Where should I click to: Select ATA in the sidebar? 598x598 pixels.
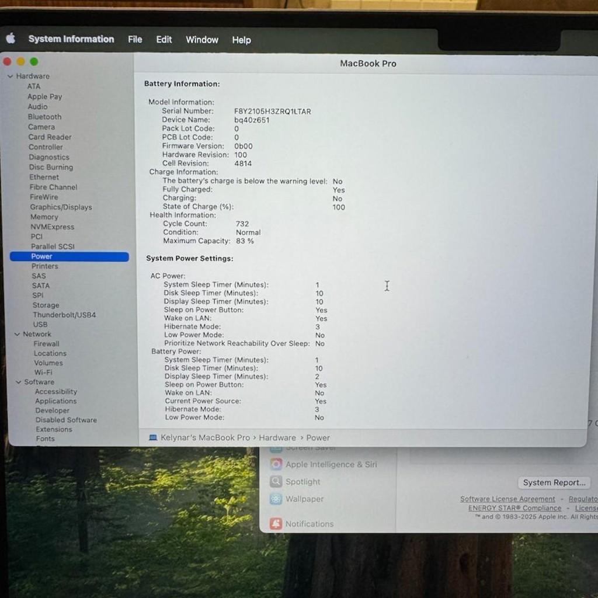(x=33, y=86)
